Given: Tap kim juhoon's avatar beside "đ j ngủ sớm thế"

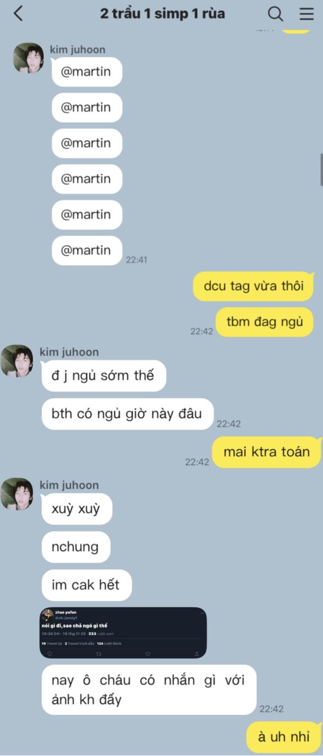Looking at the screenshot, I should [x=17, y=361].
